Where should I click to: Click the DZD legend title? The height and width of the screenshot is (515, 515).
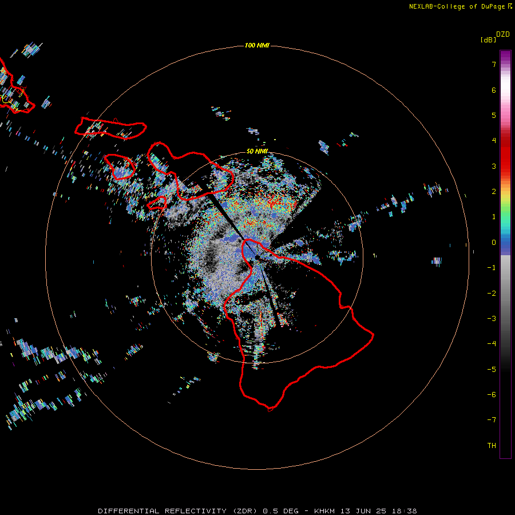(x=503, y=34)
